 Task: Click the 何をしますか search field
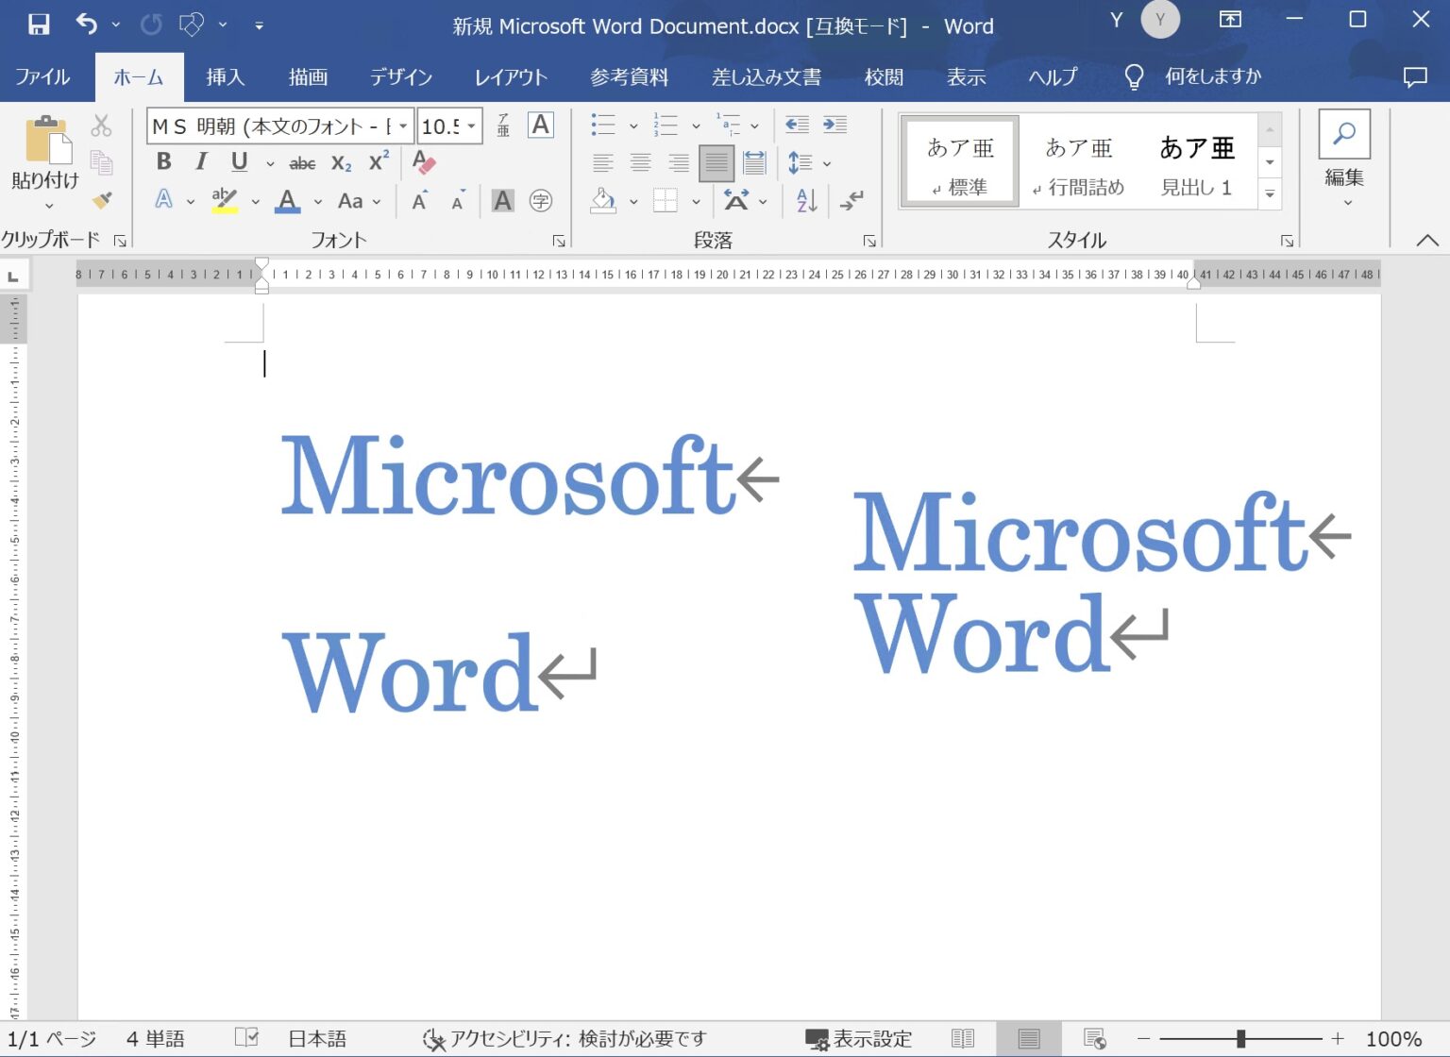tap(1212, 77)
